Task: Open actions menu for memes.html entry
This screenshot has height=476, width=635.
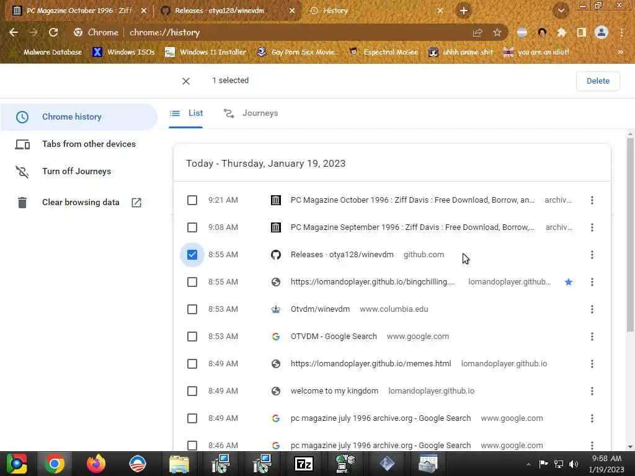Action: [592, 363]
